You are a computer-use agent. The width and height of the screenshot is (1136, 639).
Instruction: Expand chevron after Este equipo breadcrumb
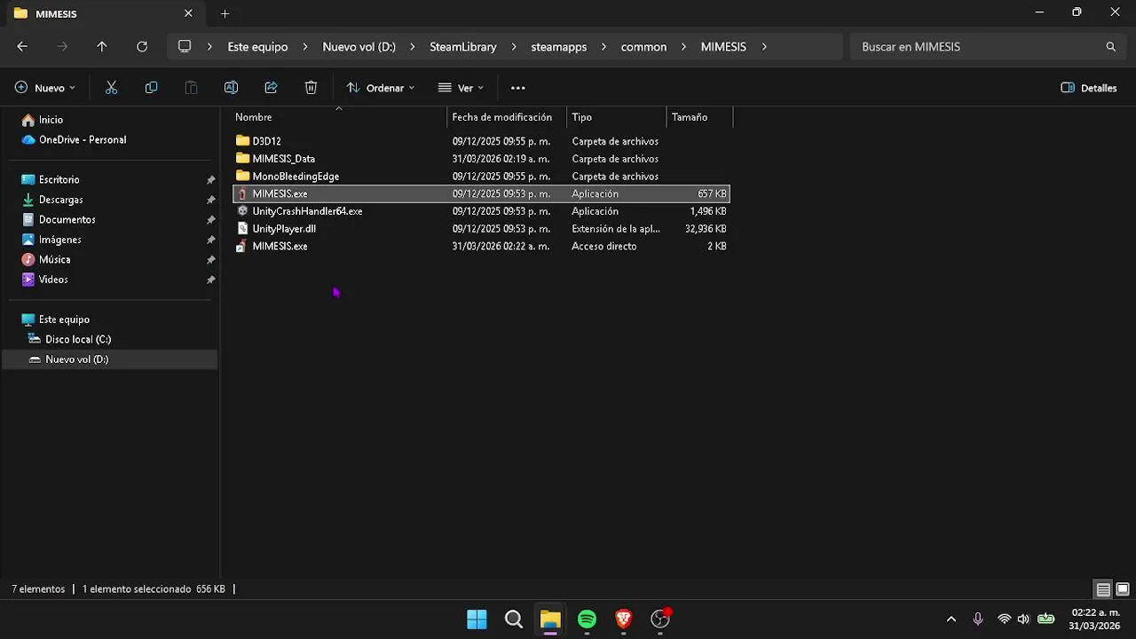pos(304,47)
